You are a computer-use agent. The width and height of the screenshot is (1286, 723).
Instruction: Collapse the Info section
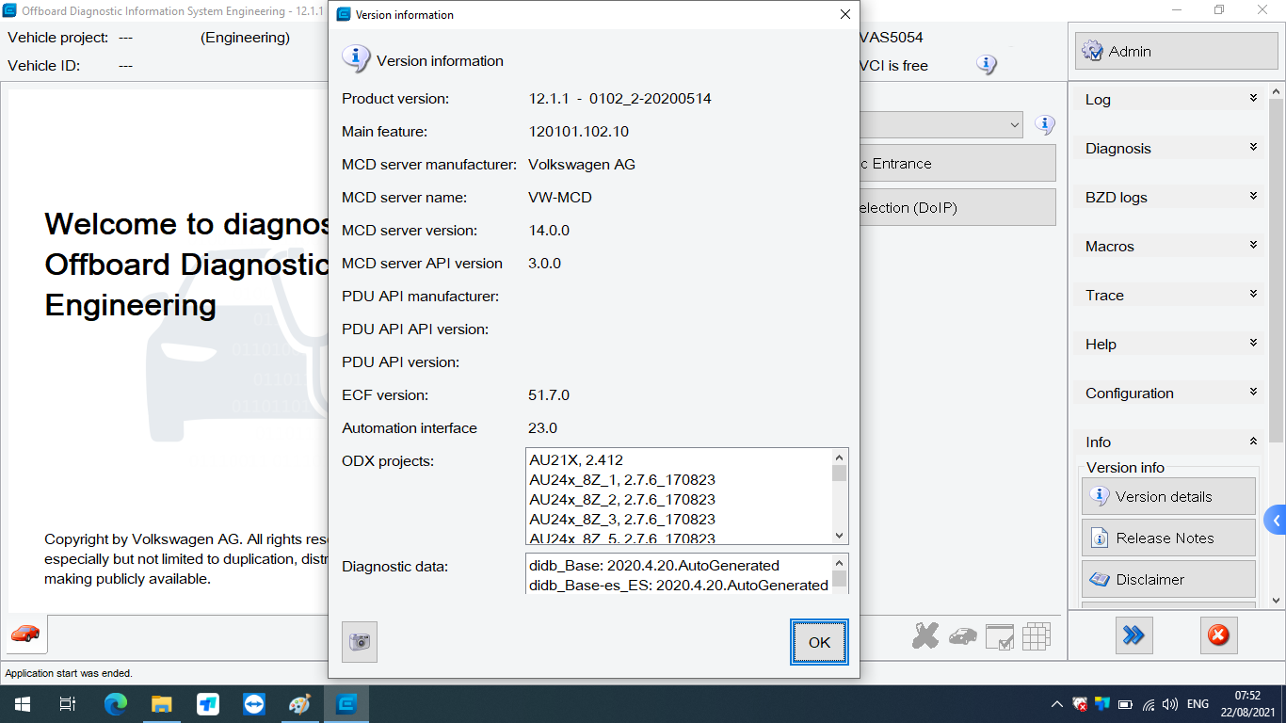pos(1168,442)
